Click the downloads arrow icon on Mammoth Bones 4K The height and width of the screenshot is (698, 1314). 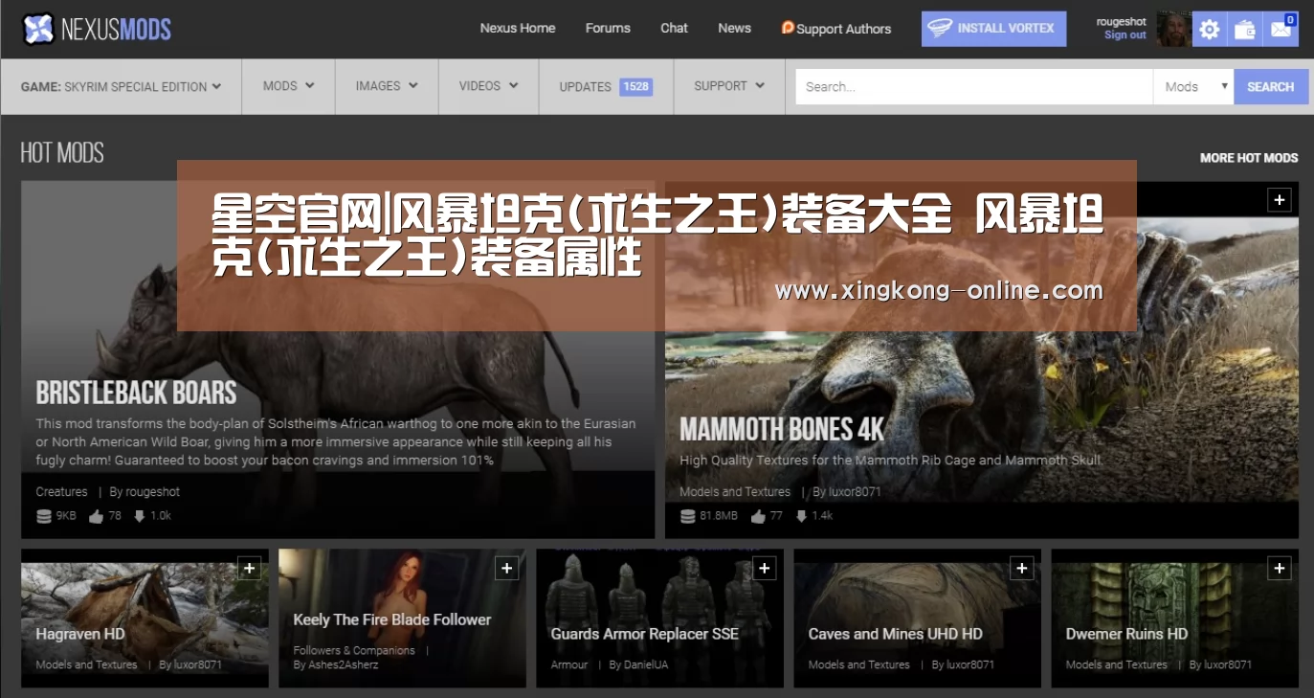(801, 516)
